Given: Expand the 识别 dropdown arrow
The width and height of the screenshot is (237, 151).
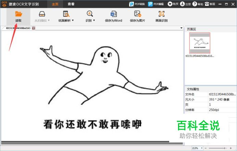Looking at the screenshot, I should coord(94,20).
